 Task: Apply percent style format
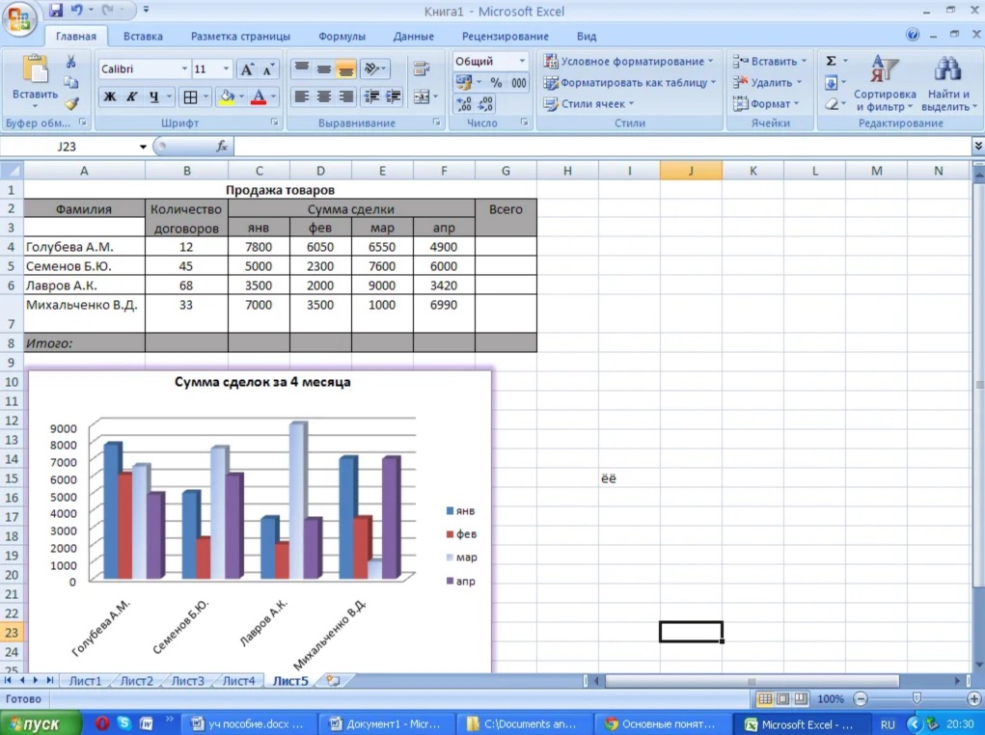[496, 83]
